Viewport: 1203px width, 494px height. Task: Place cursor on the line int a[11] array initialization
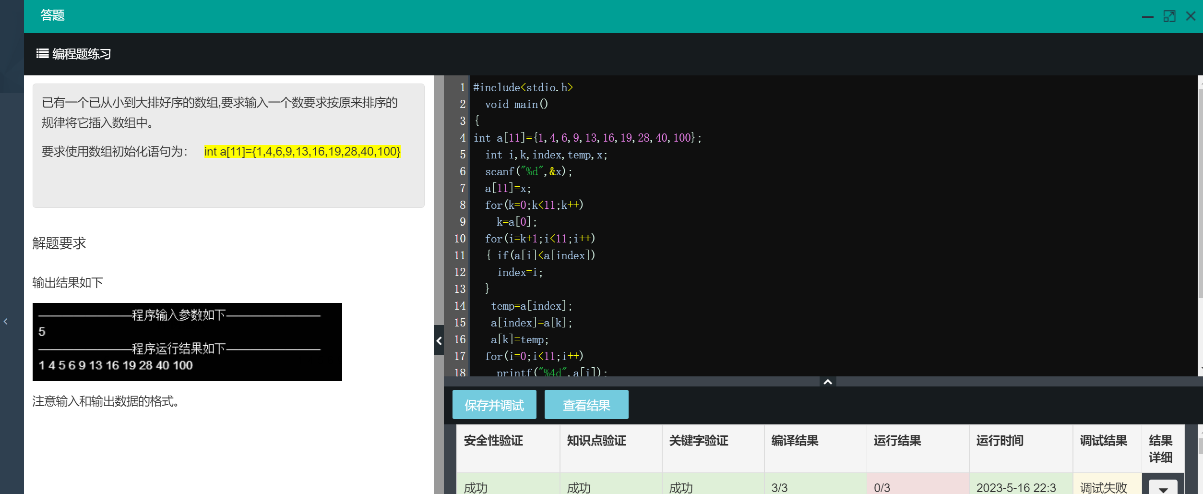click(587, 138)
